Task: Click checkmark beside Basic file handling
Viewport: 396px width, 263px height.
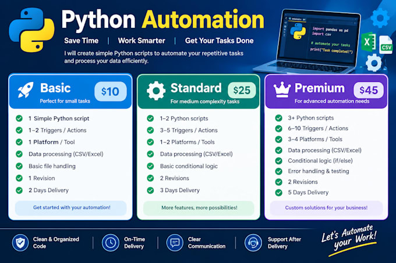Action: pyautogui.click(x=19, y=166)
